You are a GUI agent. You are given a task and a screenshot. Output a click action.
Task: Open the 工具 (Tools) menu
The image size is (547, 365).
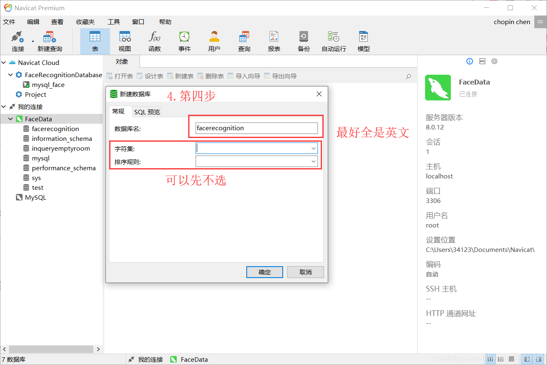click(113, 22)
